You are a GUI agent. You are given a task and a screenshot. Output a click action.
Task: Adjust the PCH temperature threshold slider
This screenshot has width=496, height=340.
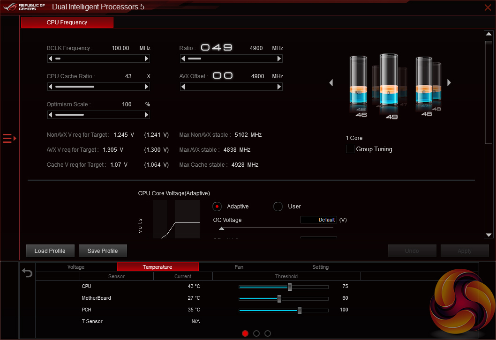(299, 310)
